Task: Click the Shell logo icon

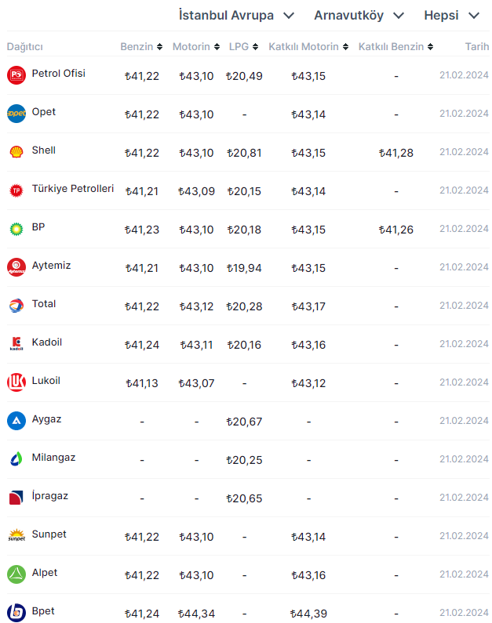Action: coord(16,152)
